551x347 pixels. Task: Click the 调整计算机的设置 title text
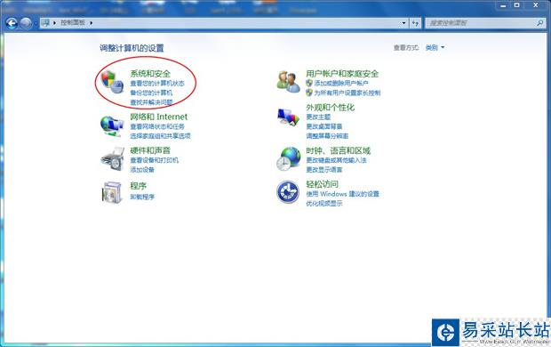[132, 48]
